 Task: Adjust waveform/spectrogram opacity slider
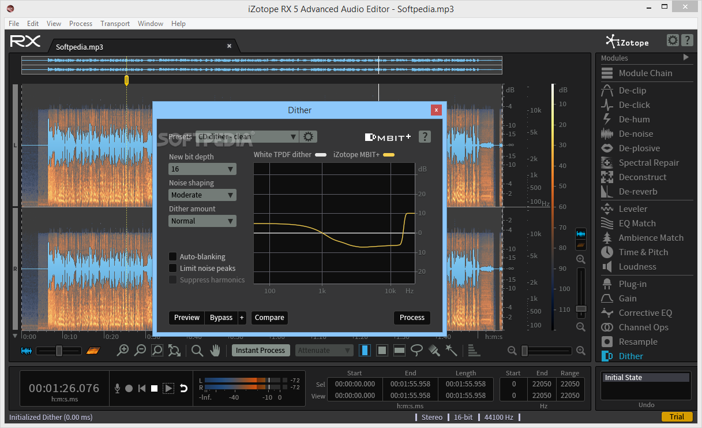59,350
